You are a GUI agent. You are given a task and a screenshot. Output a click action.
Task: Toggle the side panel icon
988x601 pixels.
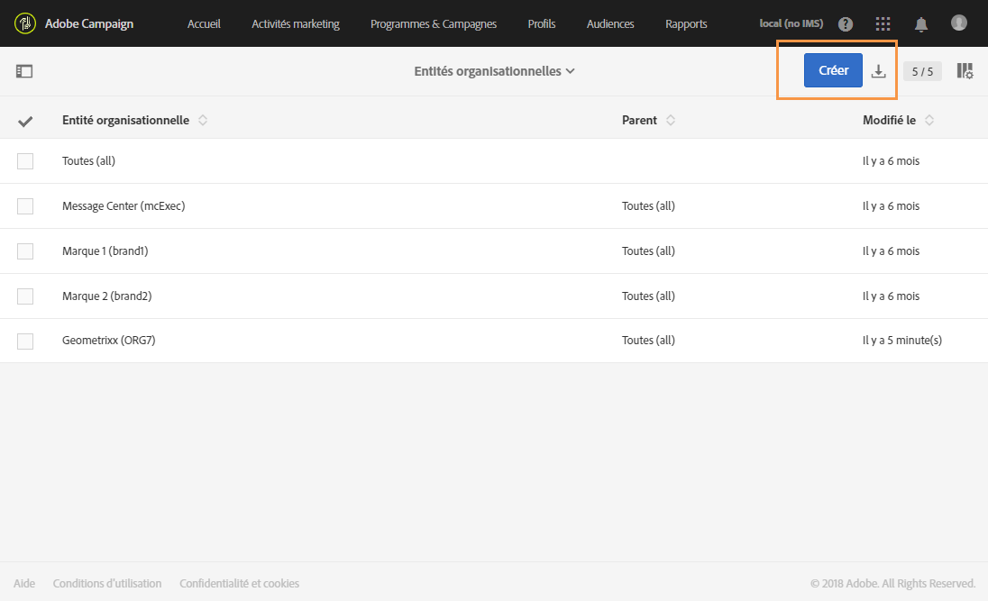click(24, 71)
